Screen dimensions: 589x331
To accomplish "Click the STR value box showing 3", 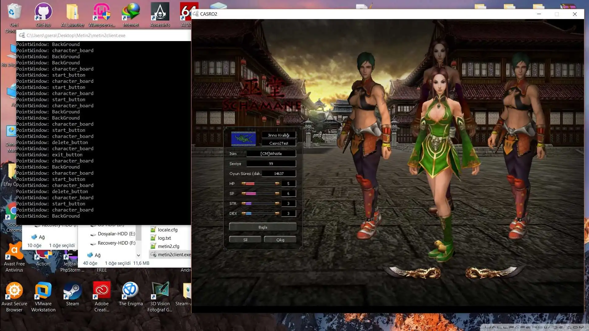I will pyautogui.click(x=288, y=203).
